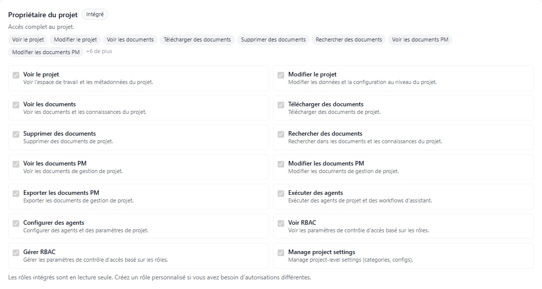Toggle the Gérer RBAC checkbox
The width and height of the screenshot is (542, 289).
point(16,253)
